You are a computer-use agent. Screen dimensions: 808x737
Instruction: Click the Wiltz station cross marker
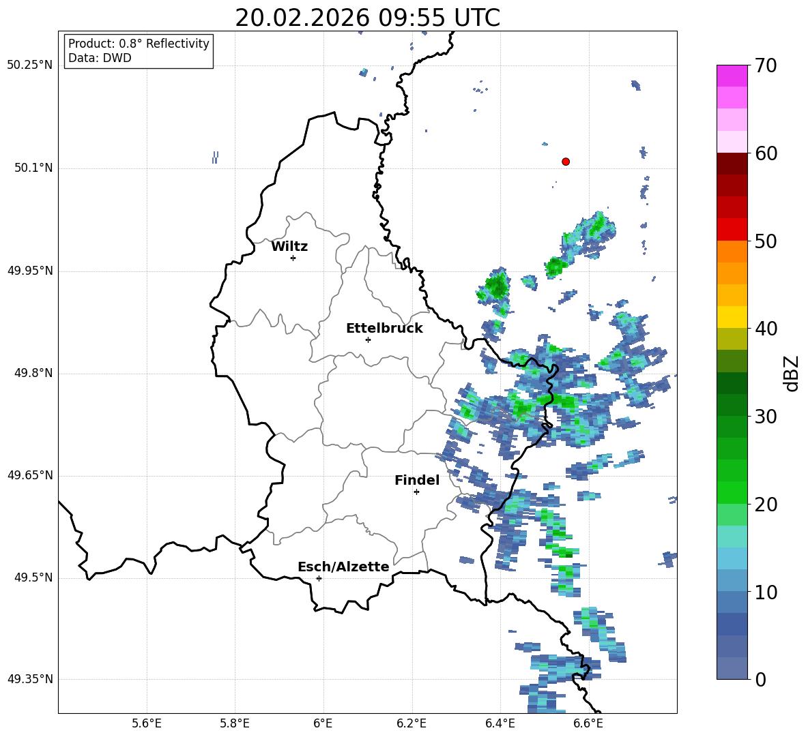pos(293,258)
